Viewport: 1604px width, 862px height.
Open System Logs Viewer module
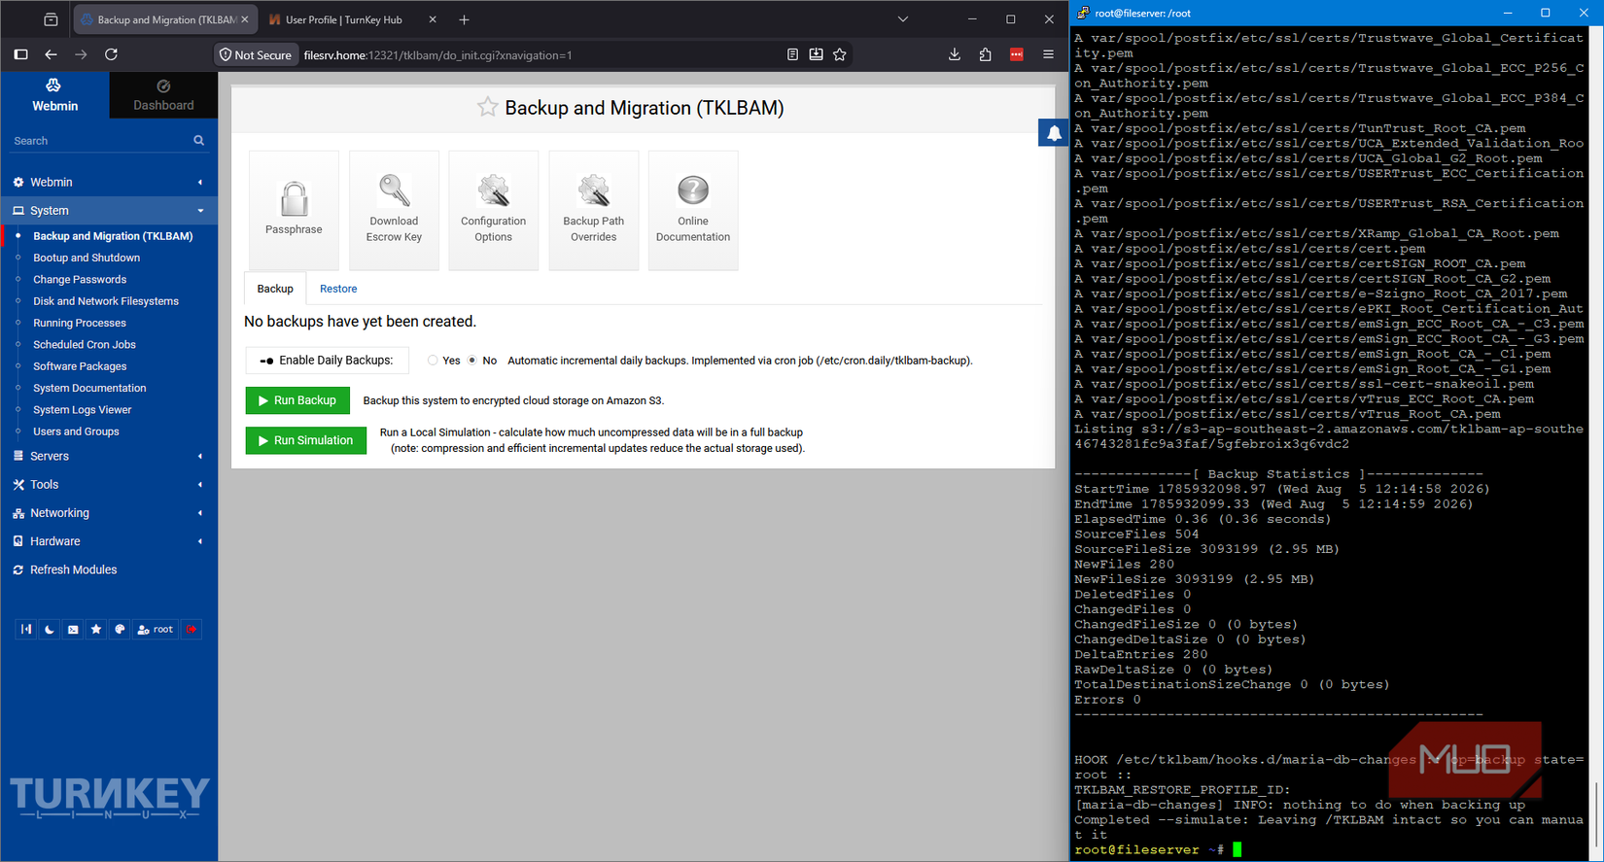(x=83, y=409)
